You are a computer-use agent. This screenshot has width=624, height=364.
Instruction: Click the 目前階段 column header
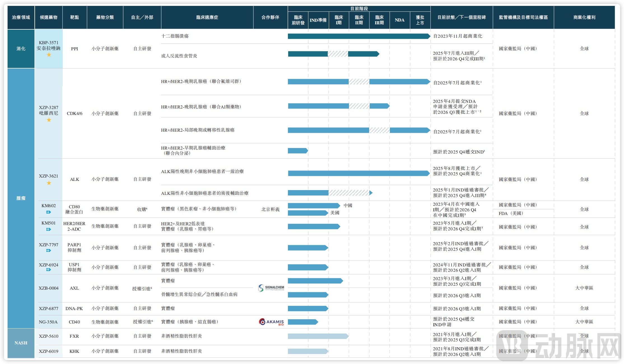click(x=359, y=9)
